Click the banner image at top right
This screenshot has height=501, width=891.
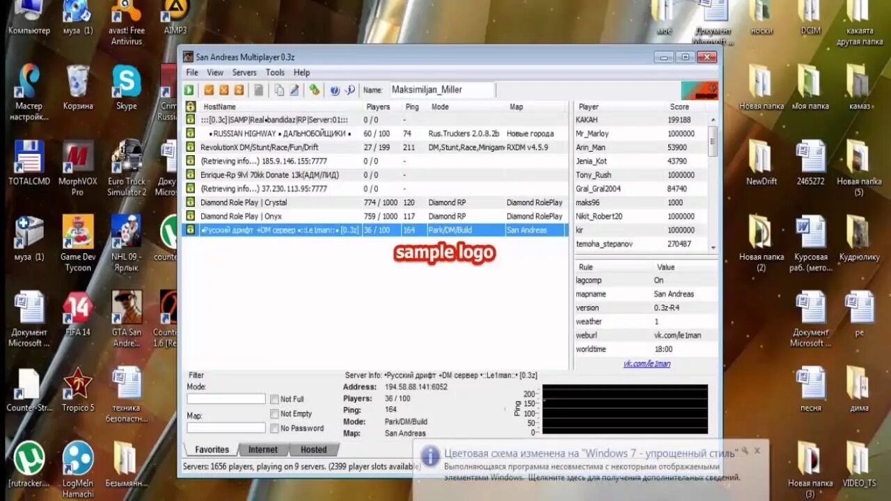(699, 91)
